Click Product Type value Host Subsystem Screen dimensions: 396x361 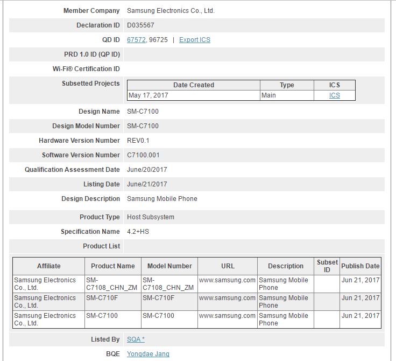[x=151, y=217]
